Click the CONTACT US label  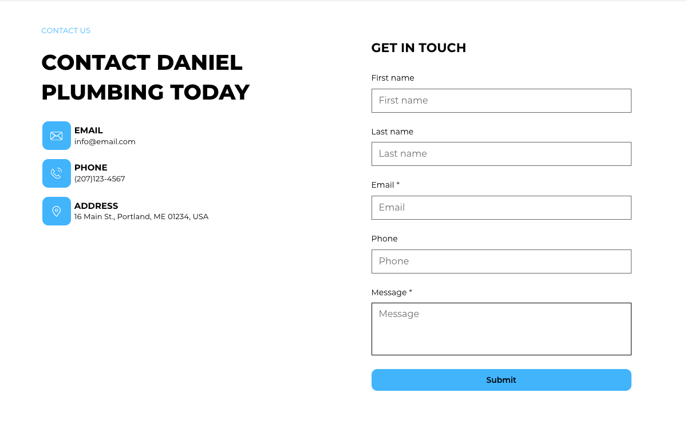point(66,31)
